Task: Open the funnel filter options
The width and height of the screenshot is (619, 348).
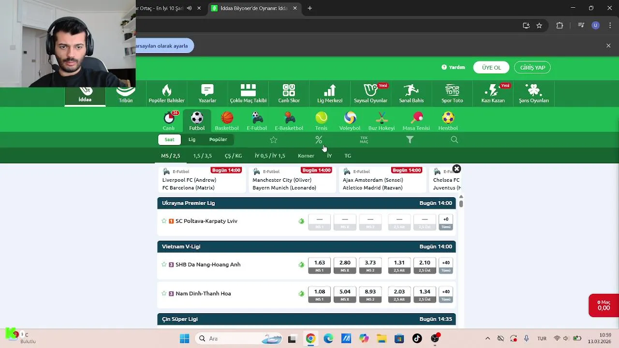Action: coord(410,140)
